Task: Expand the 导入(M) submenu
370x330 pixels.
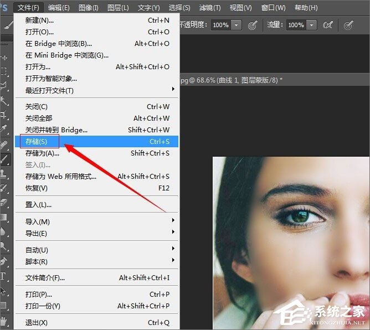Action: 97,221
